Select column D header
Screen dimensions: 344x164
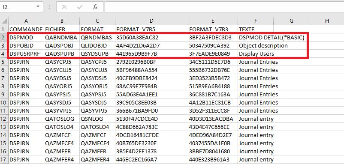coord(151,21)
